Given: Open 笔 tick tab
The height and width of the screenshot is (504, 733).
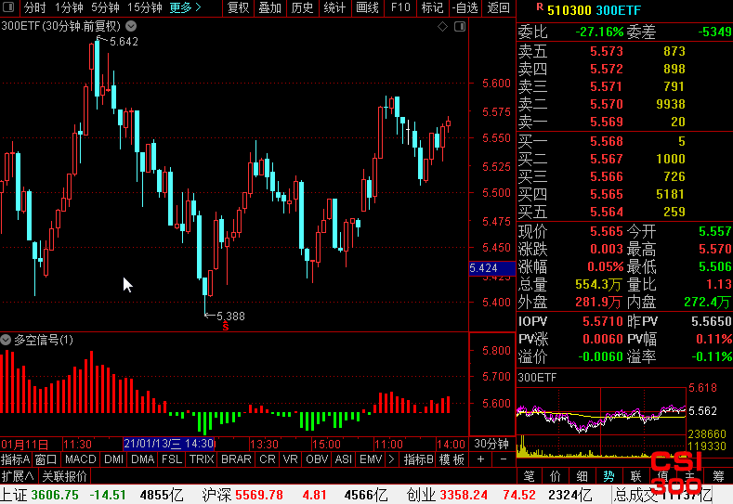Looking at the screenshot, I should click(x=529, y=476).
